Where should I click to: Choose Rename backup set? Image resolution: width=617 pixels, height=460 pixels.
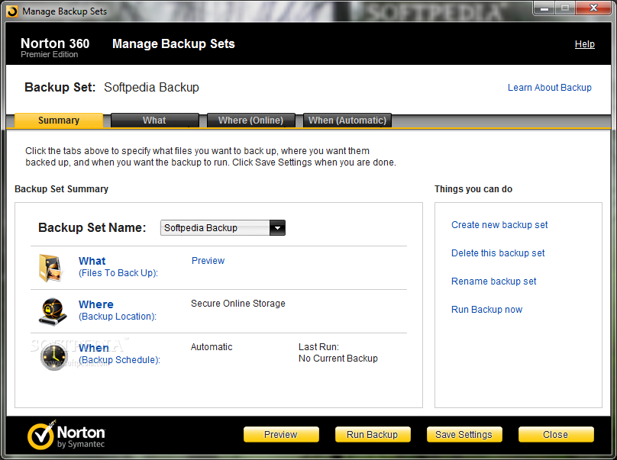[493, 281]
